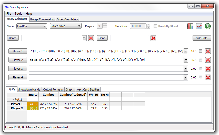Click the orange 44.5 equity cell
219x135 pixels.
(33, 104)
